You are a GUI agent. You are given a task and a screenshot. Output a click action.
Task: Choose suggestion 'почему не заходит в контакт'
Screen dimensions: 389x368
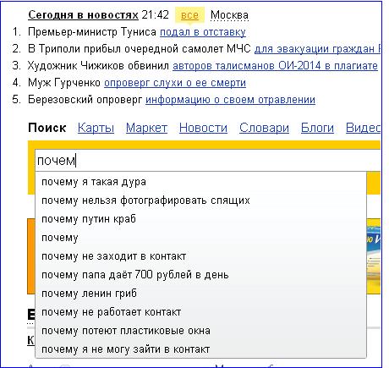[200, 256]
